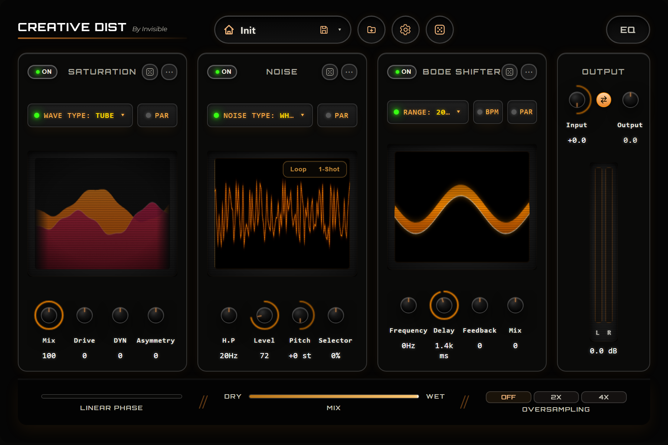Click the DYN knob

pyautogui.click(x=120, y=315)
